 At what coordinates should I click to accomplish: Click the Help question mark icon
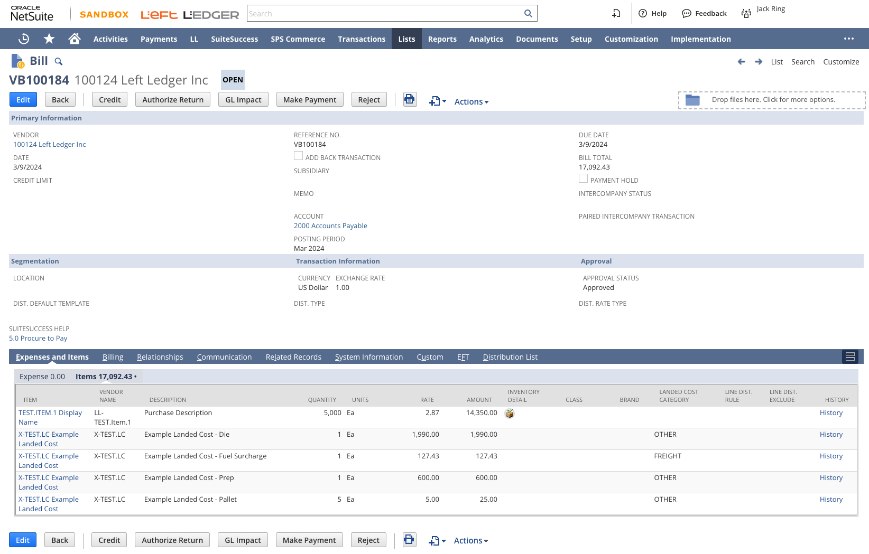pos(643,14)
